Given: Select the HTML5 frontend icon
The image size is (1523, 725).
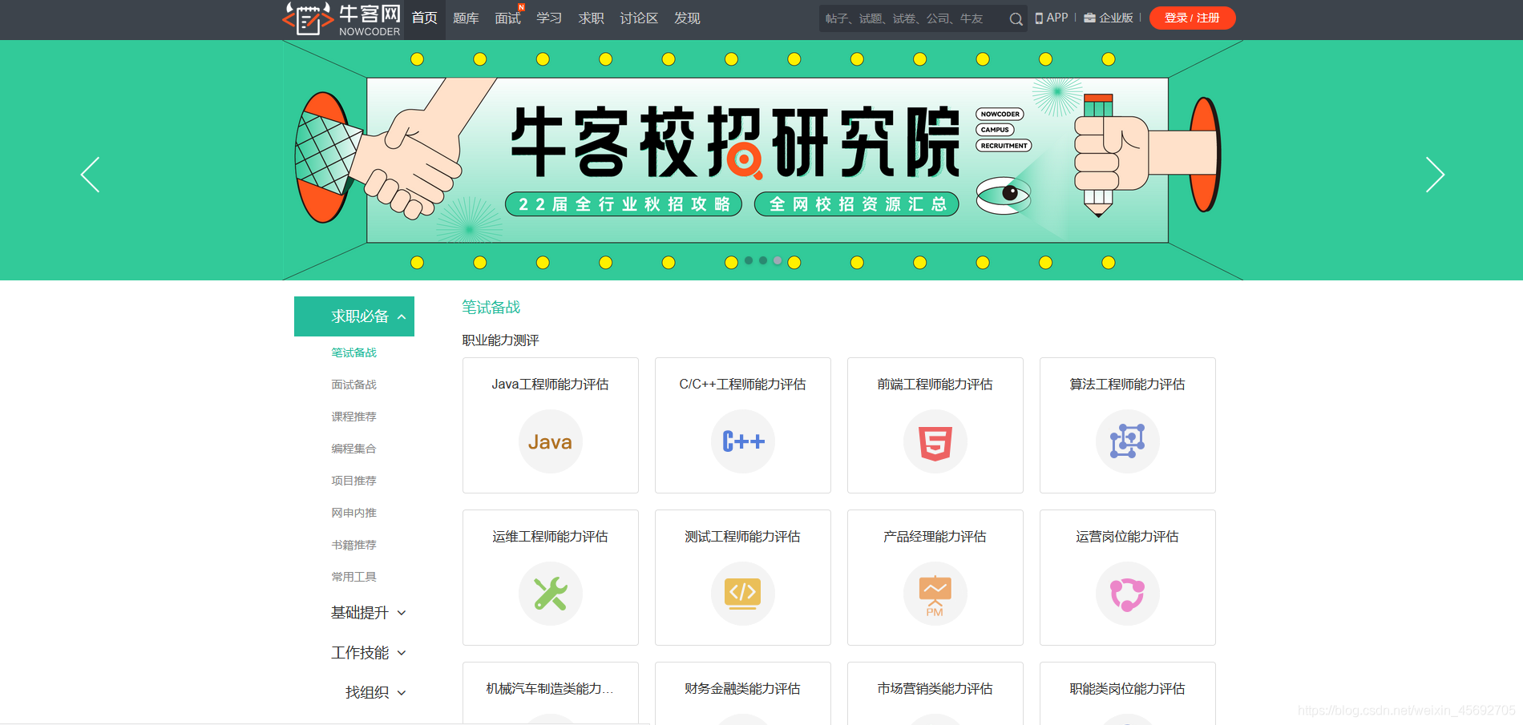Looking at the screenshot, I should pos(935,441).
